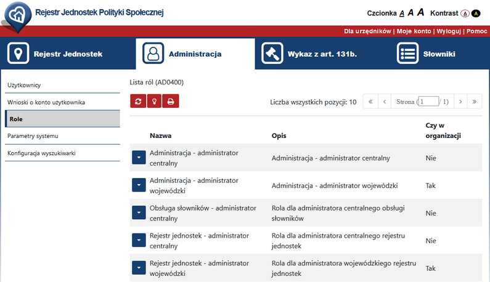The image size is (490, 282).
Task: Click the Opis column header
Action: [279, 135]
